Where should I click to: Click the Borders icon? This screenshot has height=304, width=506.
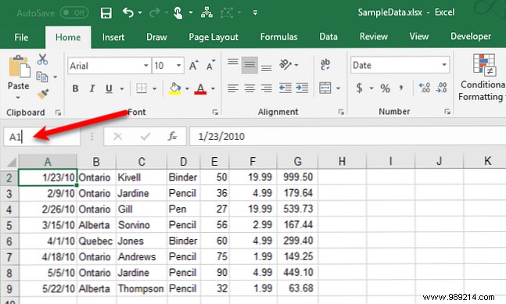[142, 88]
